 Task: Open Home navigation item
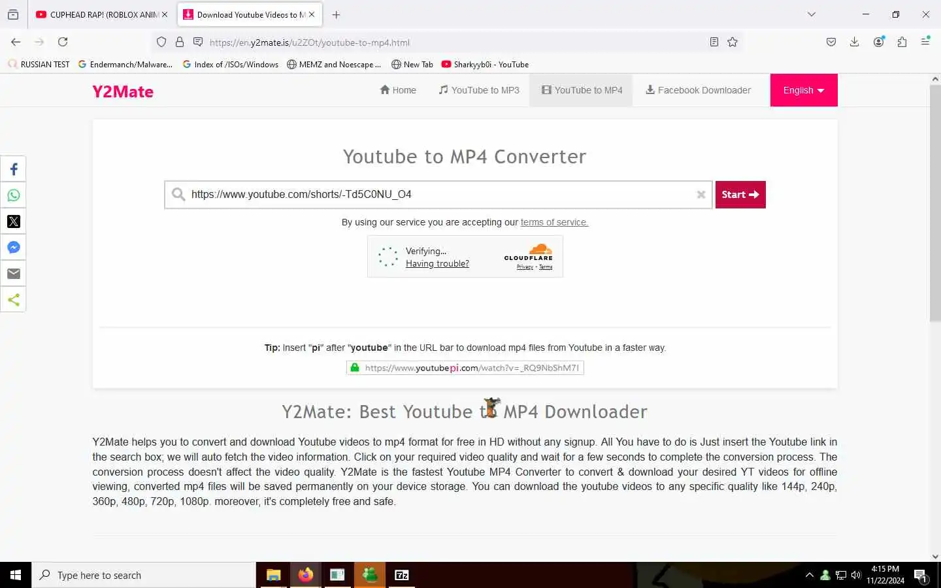398,90
